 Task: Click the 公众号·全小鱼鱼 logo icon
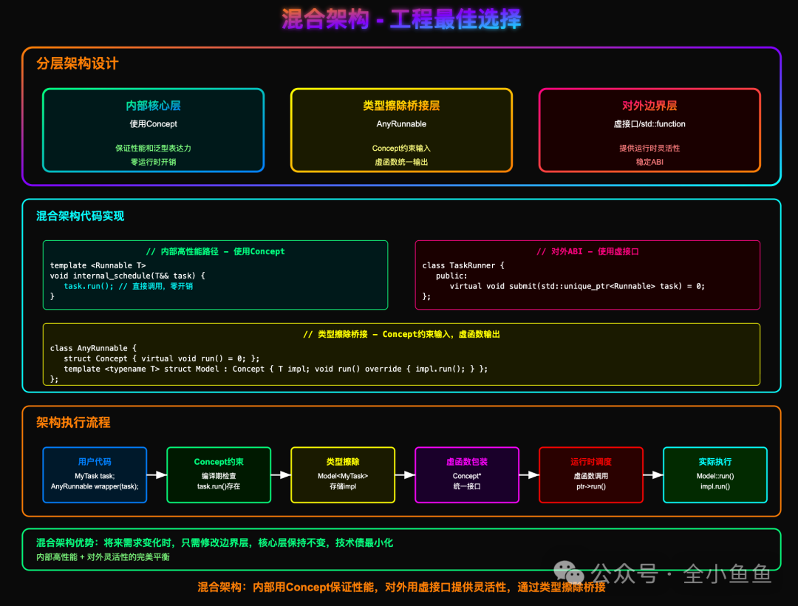click(x=567, y=572)
